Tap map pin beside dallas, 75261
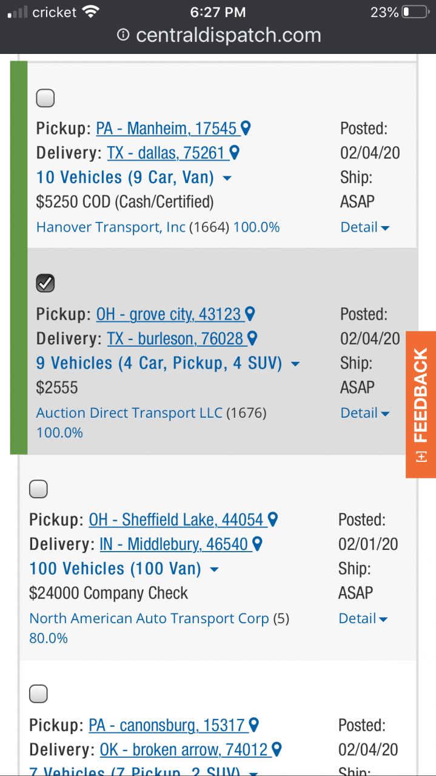 click(x=235, y=153)
